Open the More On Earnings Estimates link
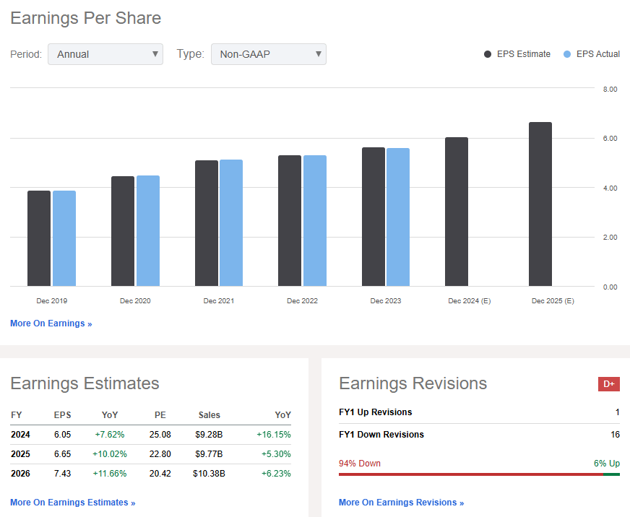Viewport: 630px width, 517px height. [72, 503]
